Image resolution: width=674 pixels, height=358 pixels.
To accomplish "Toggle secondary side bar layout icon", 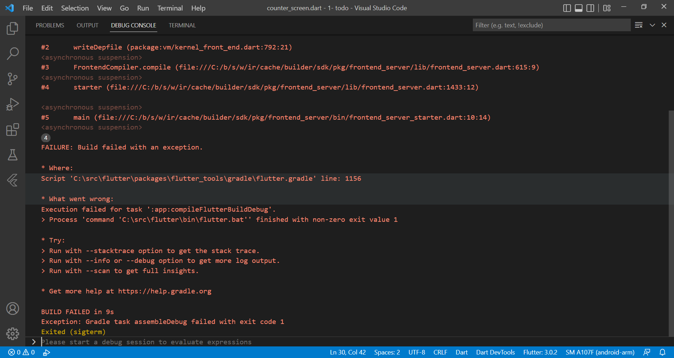I will (x=590, y=8).
